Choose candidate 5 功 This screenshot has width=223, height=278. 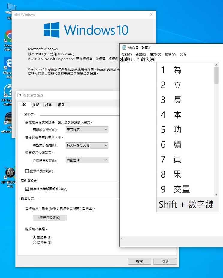tap(186, 129)
